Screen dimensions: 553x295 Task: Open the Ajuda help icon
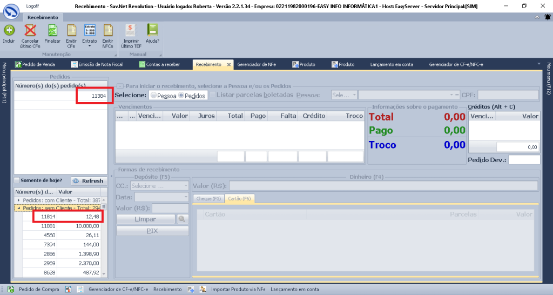pos(152,31)
